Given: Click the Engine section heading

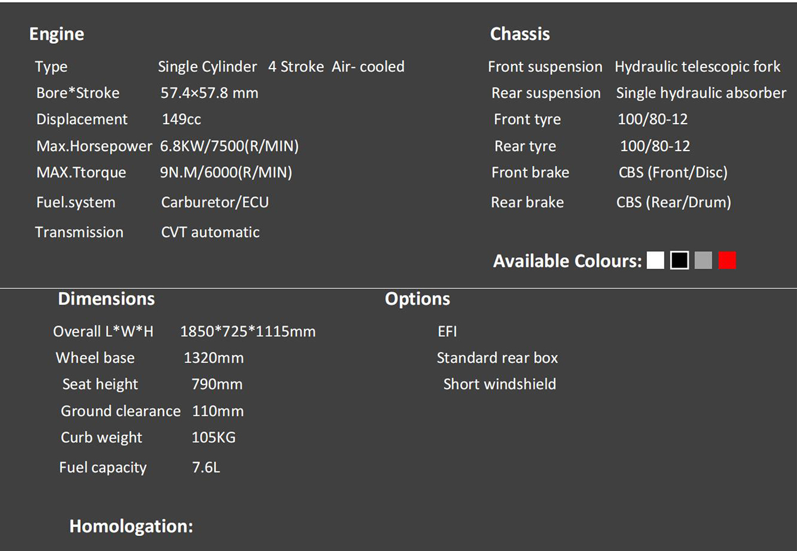Looking at the screenshot, I should (x=57, y=34).
